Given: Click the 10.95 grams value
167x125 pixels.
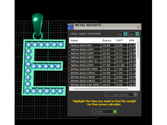Looking at the screenshot, I should (106, 73).
